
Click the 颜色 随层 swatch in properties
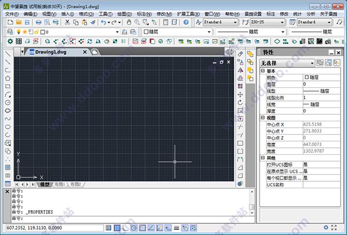click(307, 77)
